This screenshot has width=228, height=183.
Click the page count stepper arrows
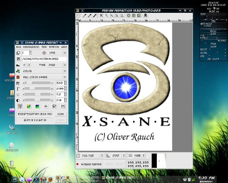(x=31, y=53)
